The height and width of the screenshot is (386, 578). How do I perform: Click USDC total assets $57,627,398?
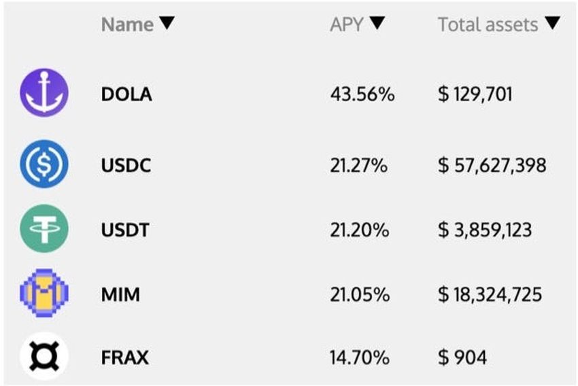point(492,165)
